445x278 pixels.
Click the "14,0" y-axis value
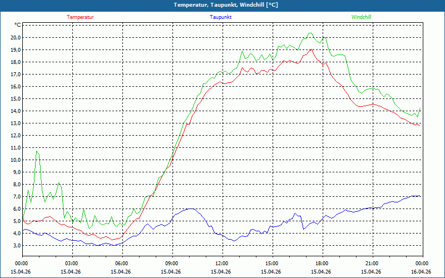[16, 111]
